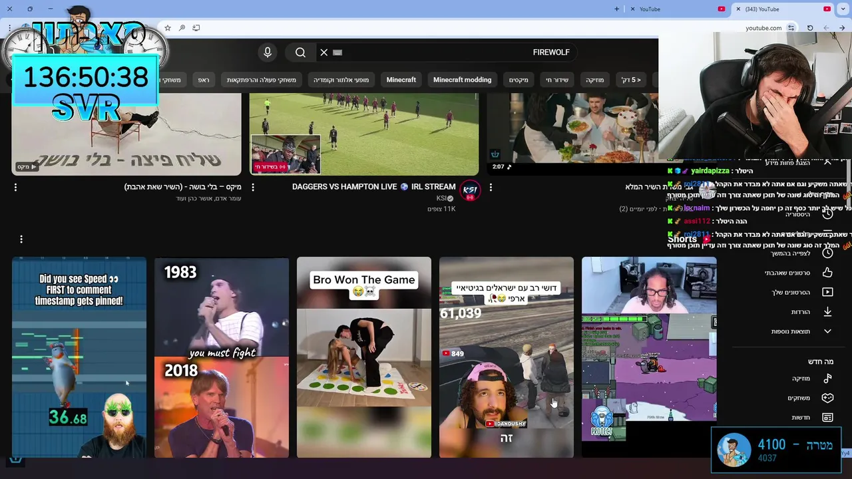Viewport: 852px width, 479px height.
Task: Select the משחקי פעולה והרפתקאות chip
Action: coord(261,80)
